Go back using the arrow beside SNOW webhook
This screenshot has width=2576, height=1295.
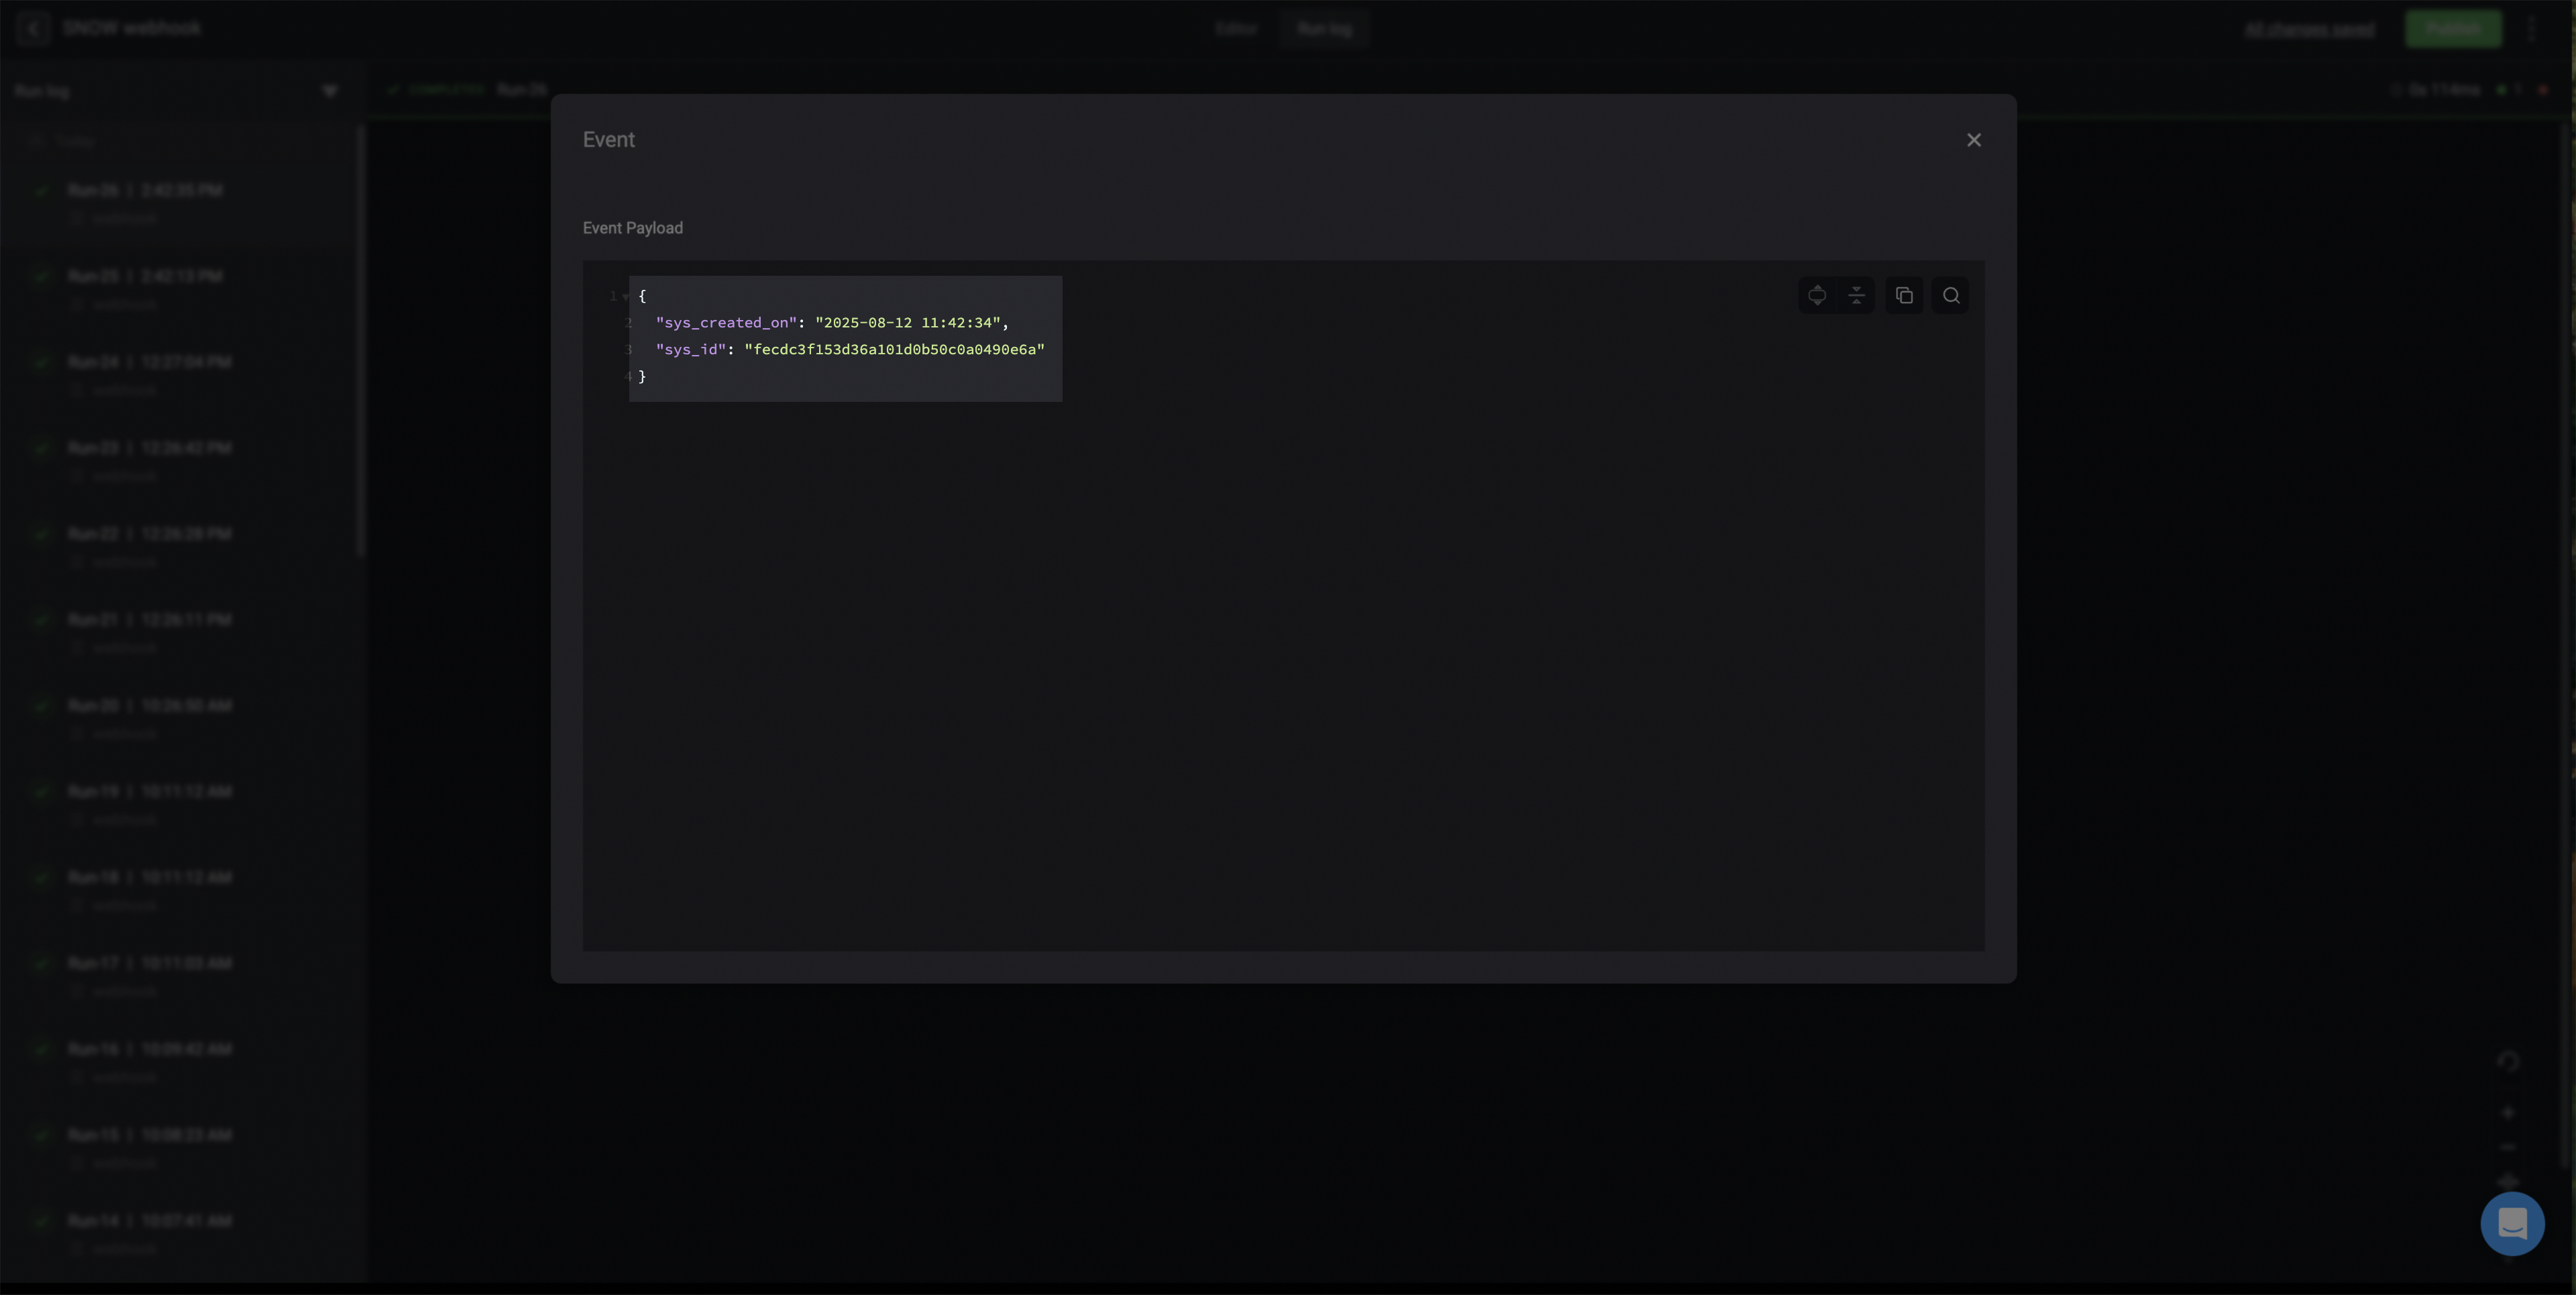[33, 28]
